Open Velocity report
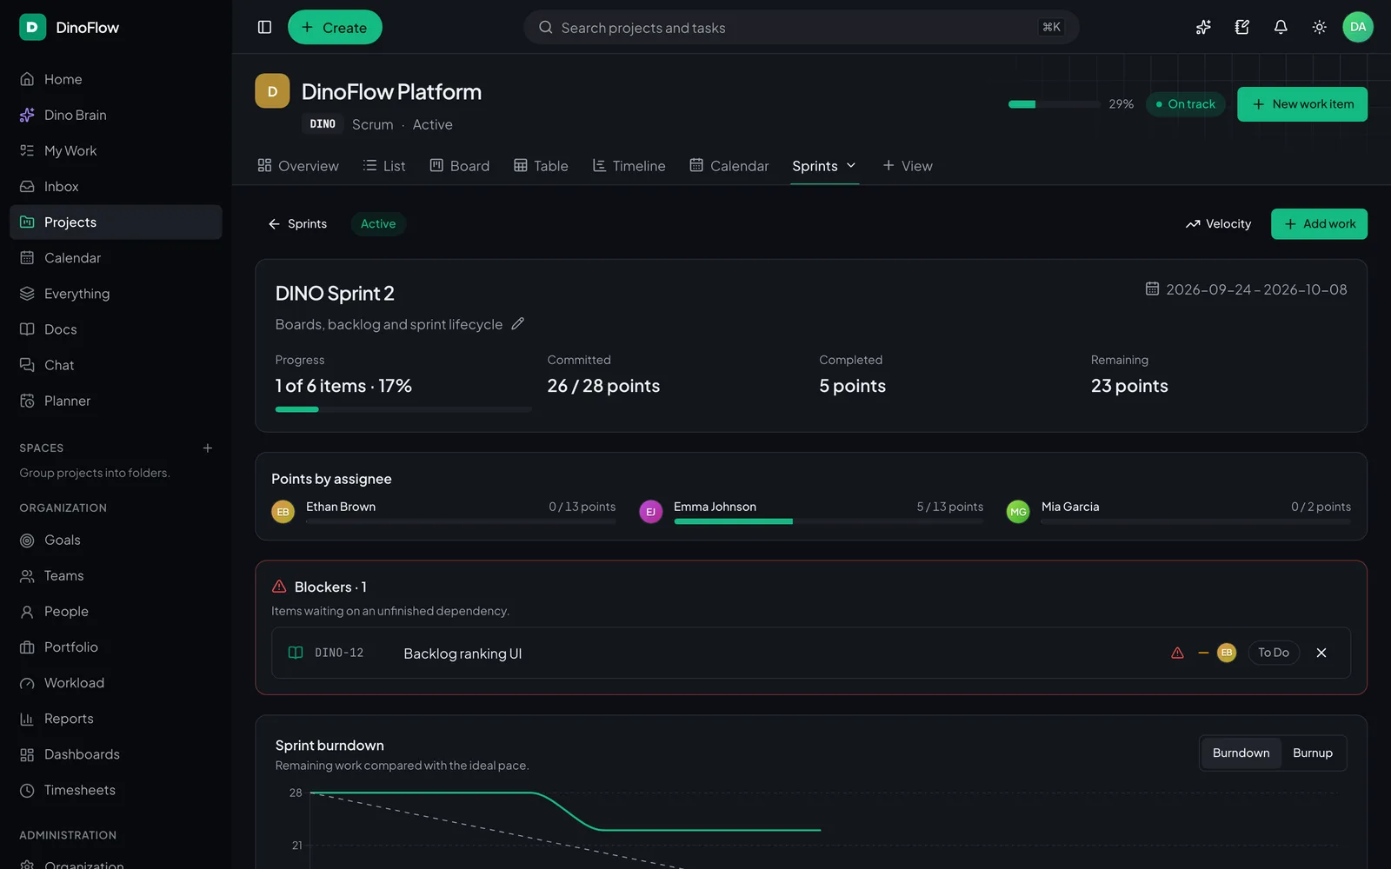This screenshot has width=1391, height=869. click(1219, 223)
